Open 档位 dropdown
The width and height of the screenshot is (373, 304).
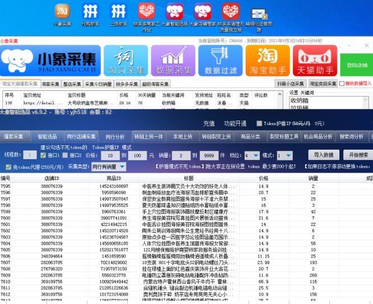click(252, 155)
